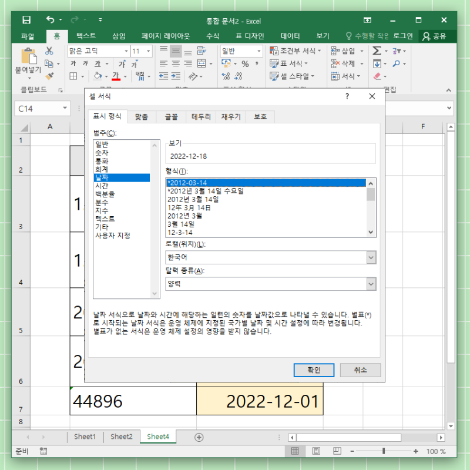The height and width of the screenshot is (470, 470).
Task: Click the percent style icon
Action: coord(245,63)
